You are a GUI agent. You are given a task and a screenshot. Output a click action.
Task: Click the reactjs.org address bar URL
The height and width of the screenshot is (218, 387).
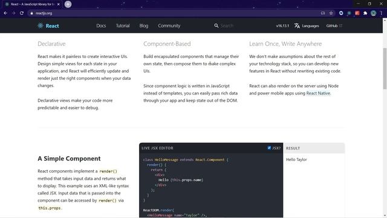[x=44, y=13]
